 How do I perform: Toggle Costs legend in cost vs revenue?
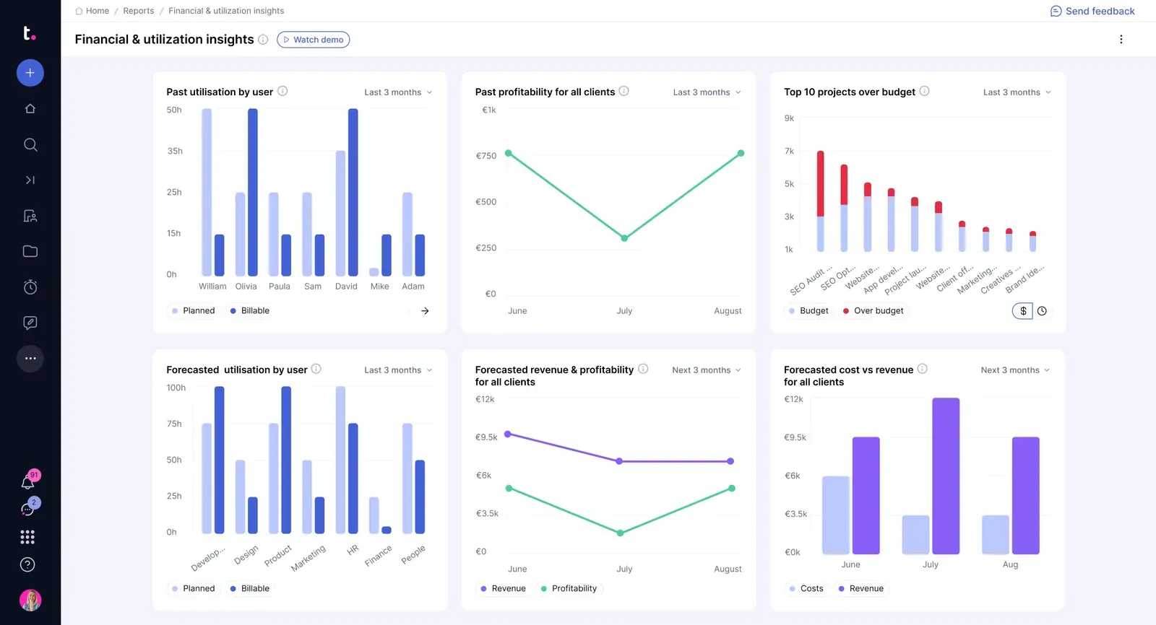coord(806,589)
